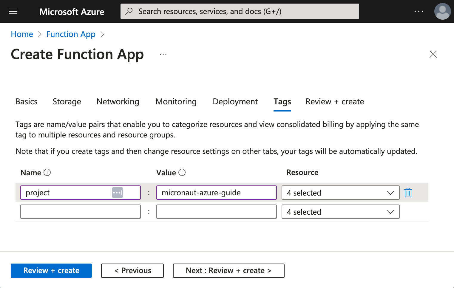Click the blue Review + create button

[51, 271]
